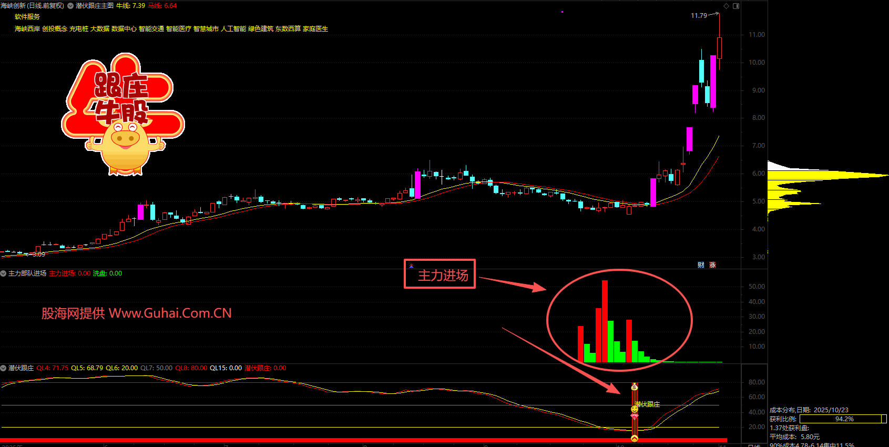889x447 pixels.
Task: Click the 11.79 high price label
Action: coord(699,16)
